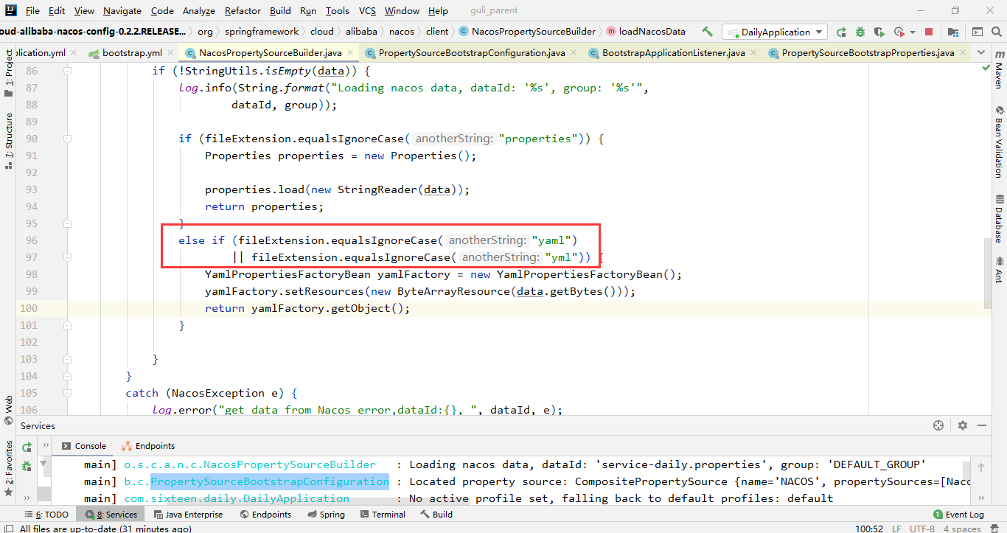The image size is (1007, 533).
Task: Open the bottom Build tool window
Action: [x=436, y=515]
